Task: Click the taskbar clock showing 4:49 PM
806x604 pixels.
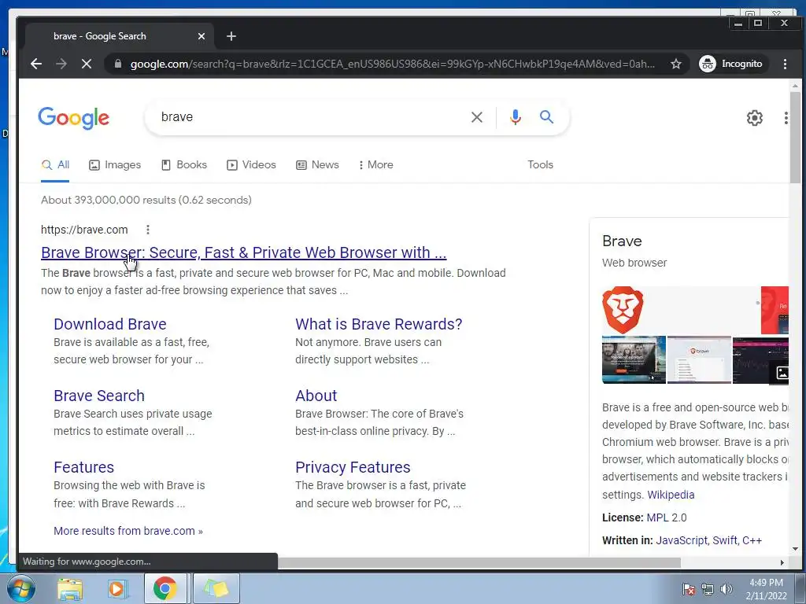Action: [x=766, y=589]
